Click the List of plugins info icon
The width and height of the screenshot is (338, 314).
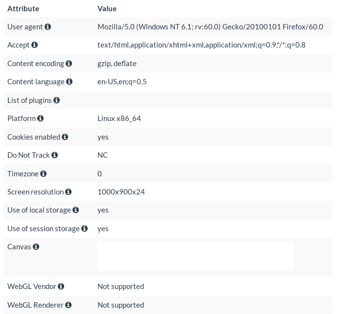point(56,100)
